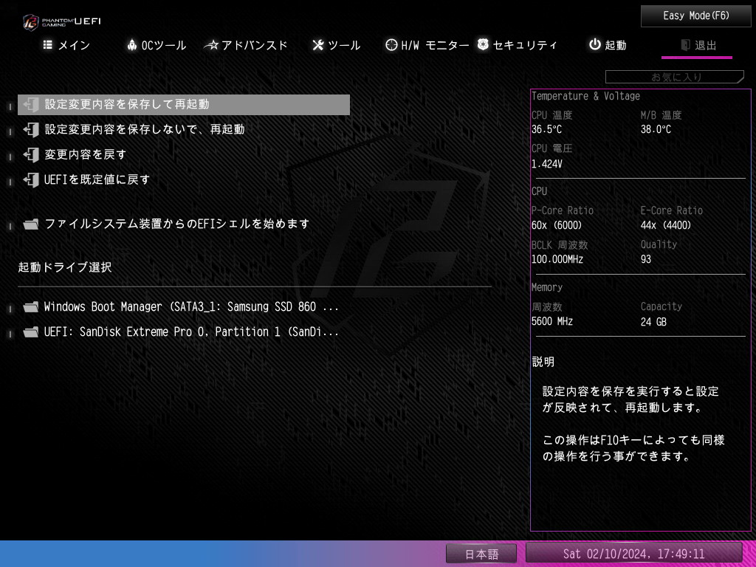Switch to the OCツール tab

157,45
